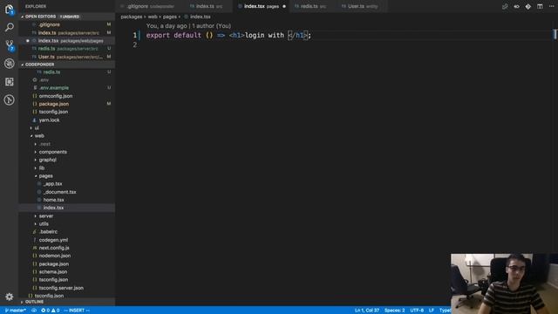Screen dimensions: 558x314
Task: Open the Debug view in activity bar
Action: point(10,64)
